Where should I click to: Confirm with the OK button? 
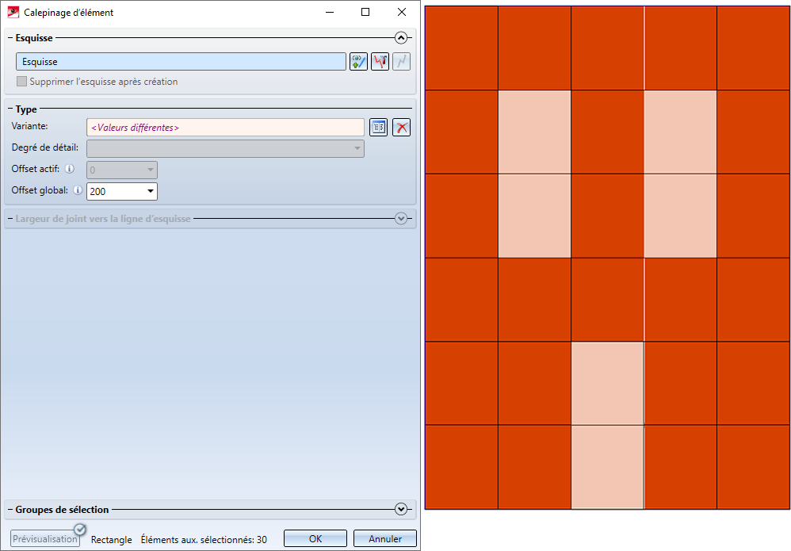tap(315, 538)
